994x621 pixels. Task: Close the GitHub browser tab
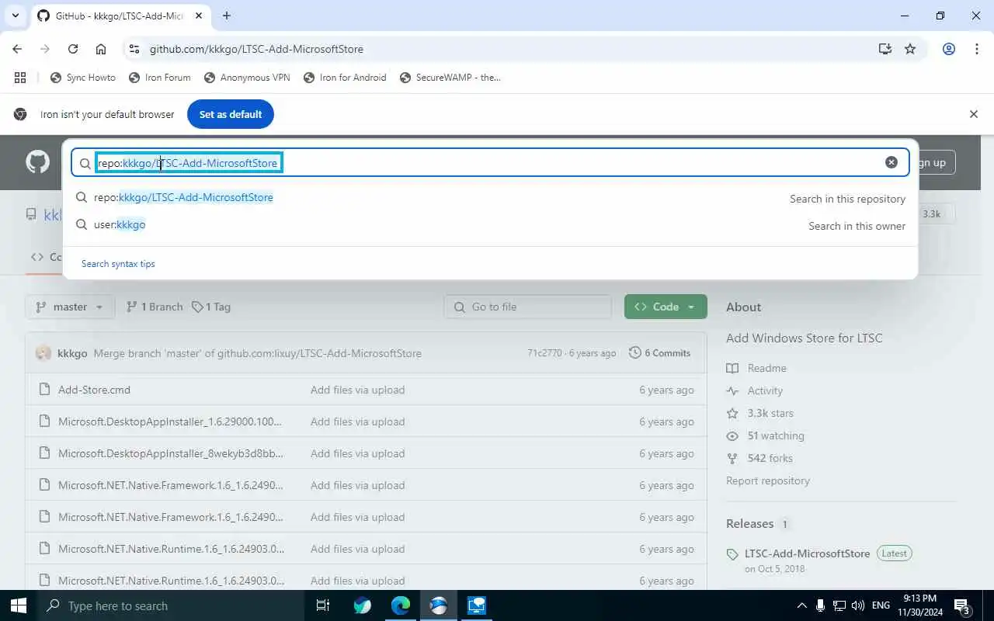coord(199,16)
